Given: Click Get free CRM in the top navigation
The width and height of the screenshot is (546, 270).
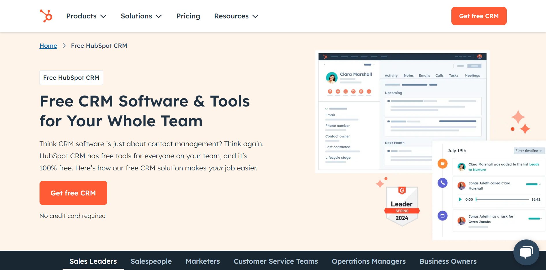Looking at the screenshot, I should 479,16.
